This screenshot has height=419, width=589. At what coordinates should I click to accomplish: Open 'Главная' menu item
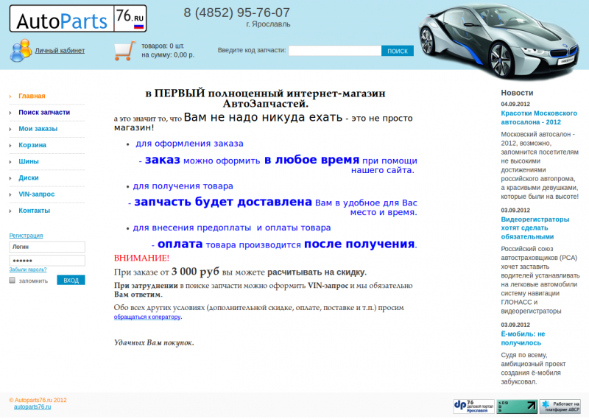point(32,96)
